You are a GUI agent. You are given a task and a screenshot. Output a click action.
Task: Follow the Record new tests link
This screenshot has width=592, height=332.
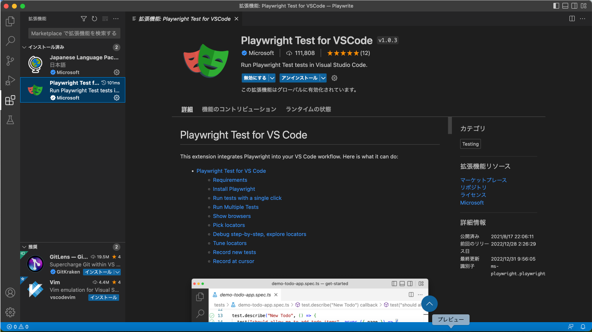[x=235, y=252]
